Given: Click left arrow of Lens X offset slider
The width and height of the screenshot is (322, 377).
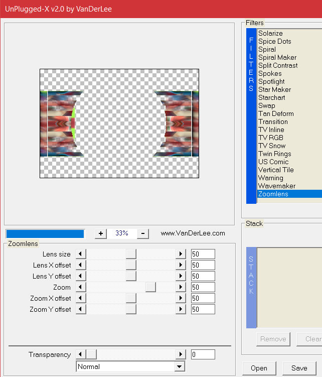Looking at the screenshot, I should coord(80,265).
